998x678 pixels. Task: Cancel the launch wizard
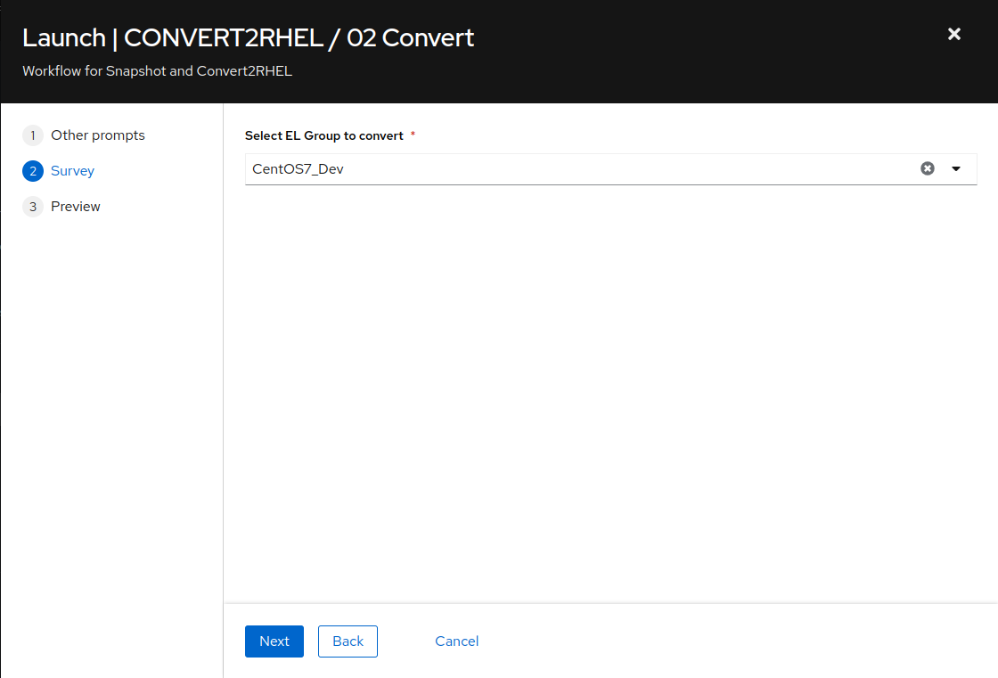click(x=456, y=641)
